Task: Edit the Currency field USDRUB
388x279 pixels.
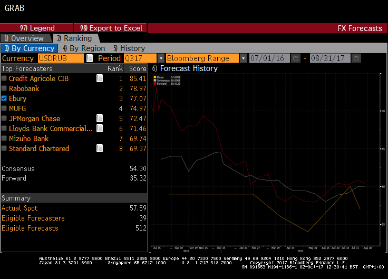Action: click(61, 58)
